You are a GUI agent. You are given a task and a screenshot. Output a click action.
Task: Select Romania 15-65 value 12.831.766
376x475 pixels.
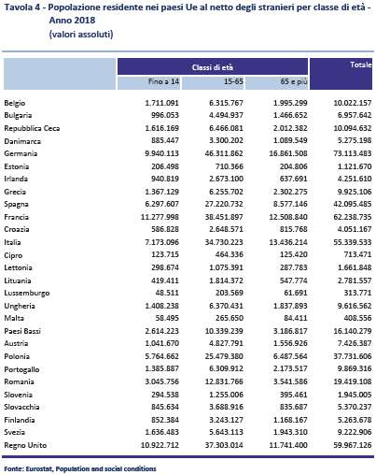click(x=224, y=381)
